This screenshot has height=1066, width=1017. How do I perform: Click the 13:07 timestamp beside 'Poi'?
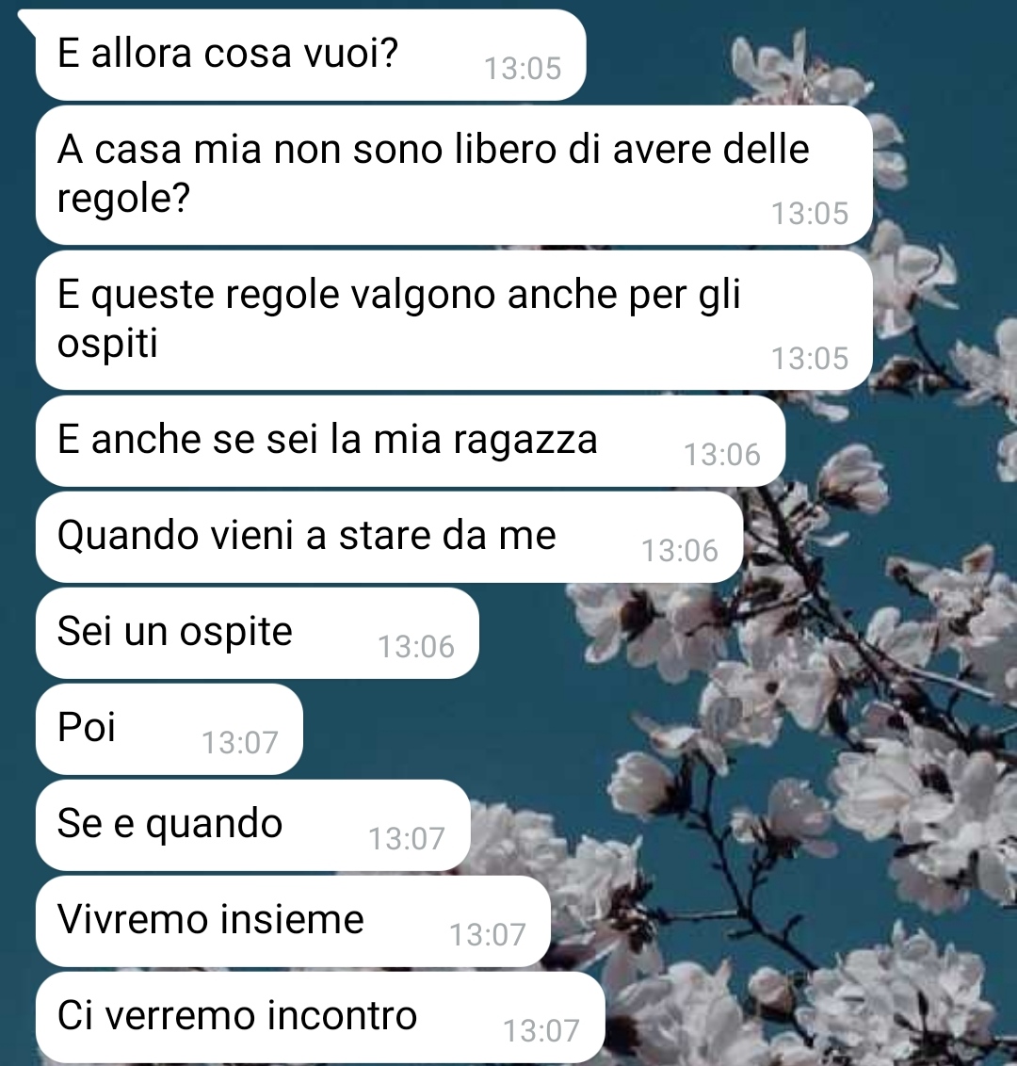[240, 742]
